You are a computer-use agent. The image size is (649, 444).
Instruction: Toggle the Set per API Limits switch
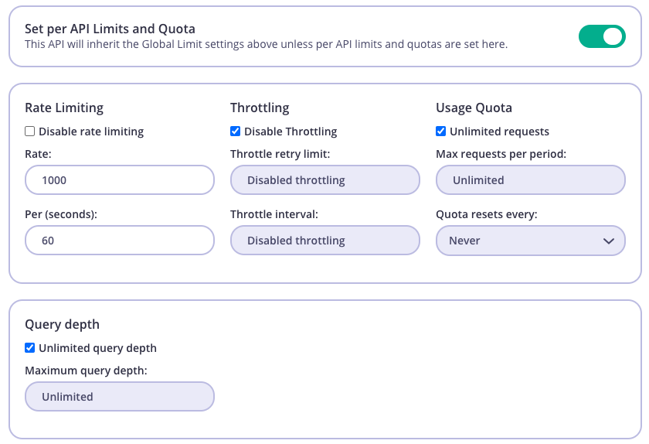(x=602, y=36)
